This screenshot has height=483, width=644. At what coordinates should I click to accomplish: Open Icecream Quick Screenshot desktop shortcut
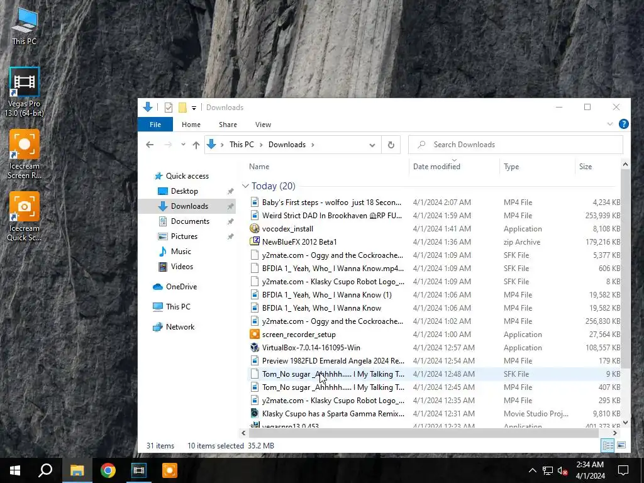point(25,216)
